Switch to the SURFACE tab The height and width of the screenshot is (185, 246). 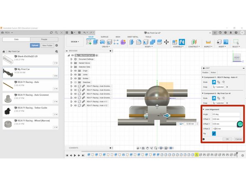click(x=104, y=37)
